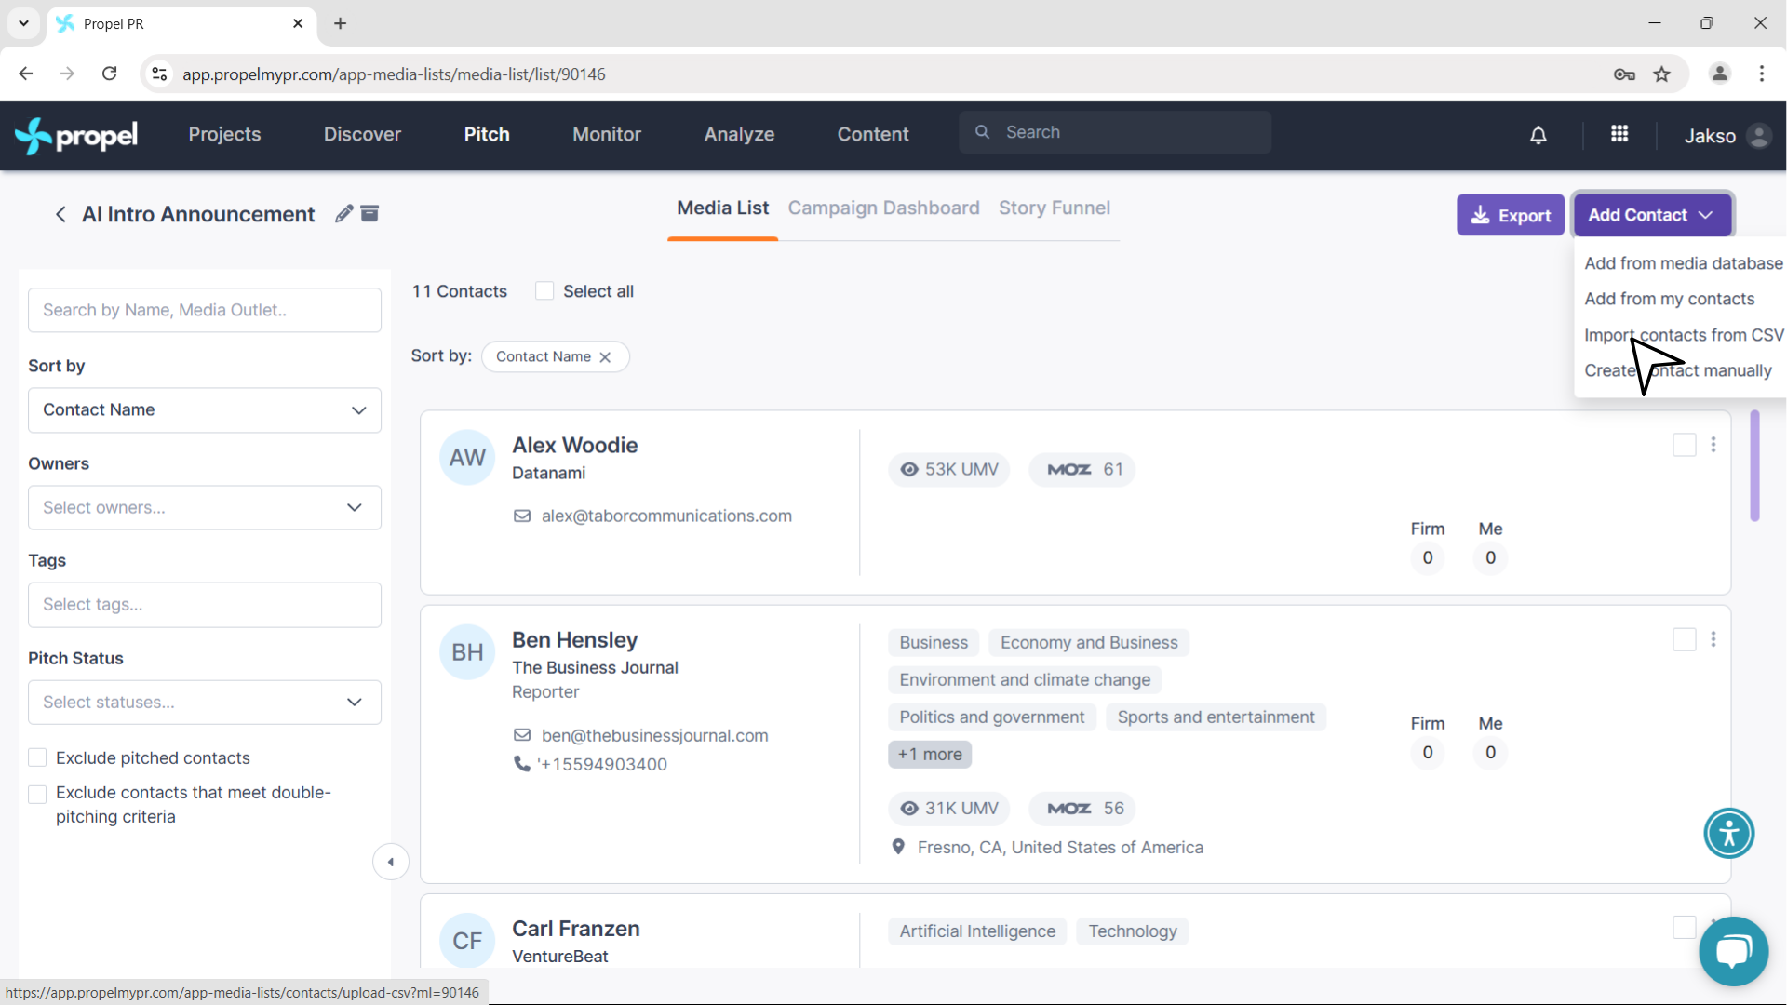Open notifications bell

click(1538, 136)
